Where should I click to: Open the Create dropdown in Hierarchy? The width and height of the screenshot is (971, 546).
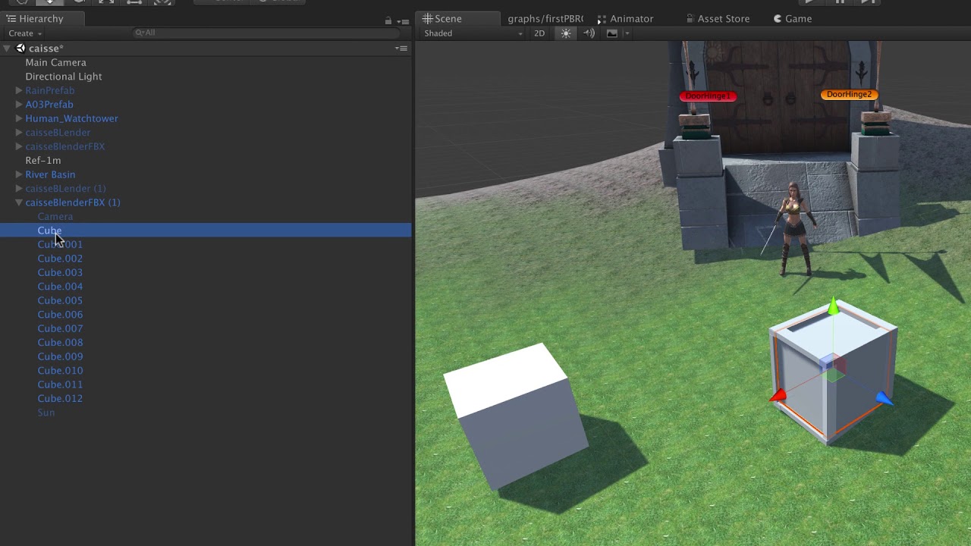(x=24, y=33)
